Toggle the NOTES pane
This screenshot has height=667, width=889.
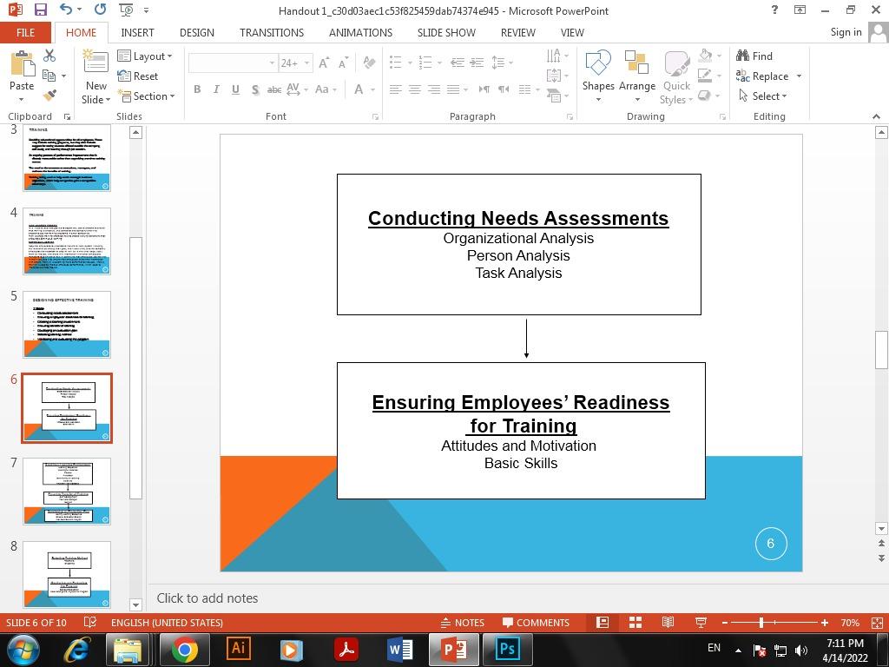pyautogui.click(x=464, y=623)
